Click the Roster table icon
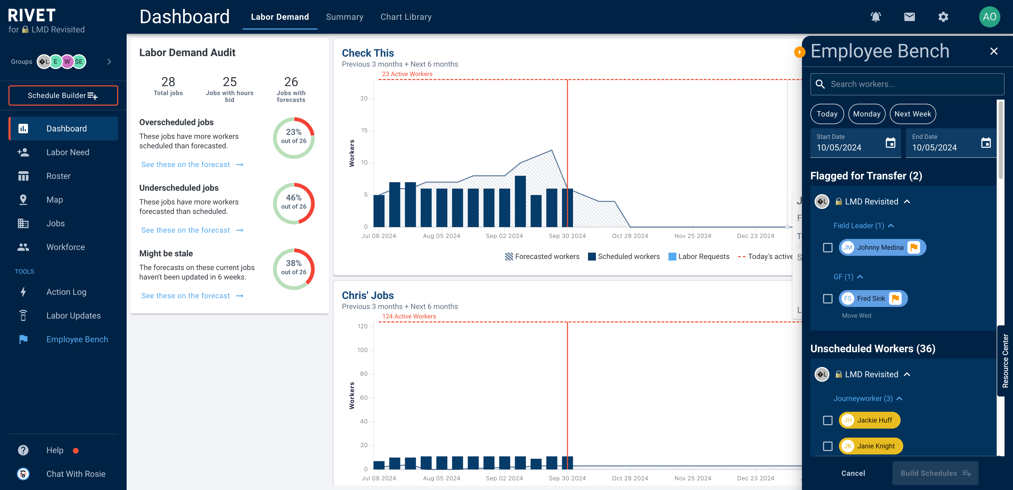 (23, 176)
